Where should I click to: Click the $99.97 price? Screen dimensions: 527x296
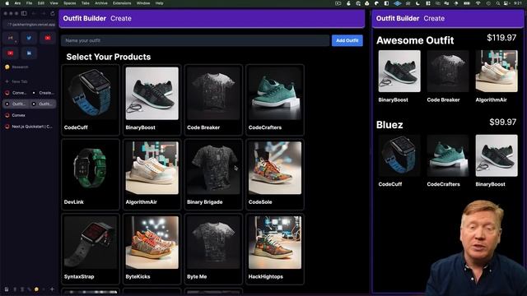coord(503,122)
